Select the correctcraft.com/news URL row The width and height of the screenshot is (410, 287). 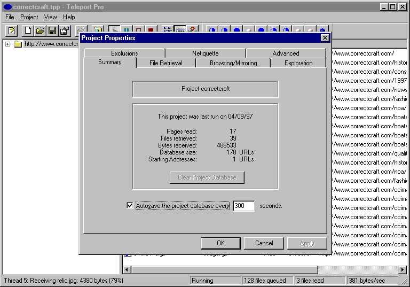tap(369, 90)
